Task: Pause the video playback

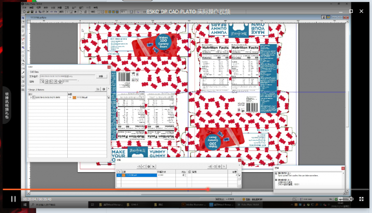Action: (x=13, y=199)
